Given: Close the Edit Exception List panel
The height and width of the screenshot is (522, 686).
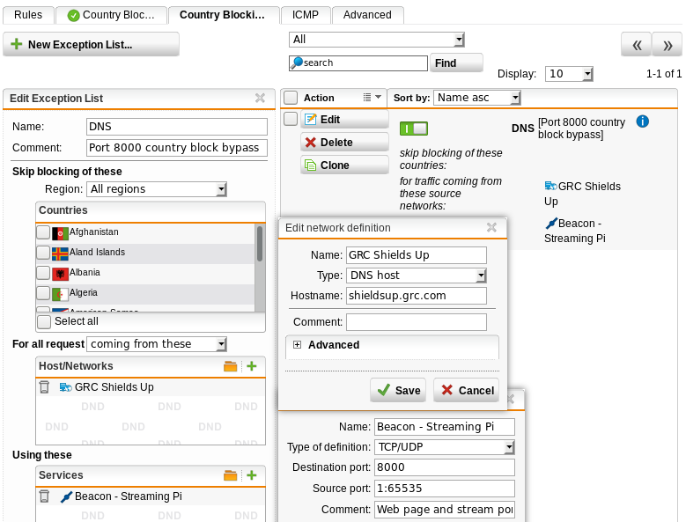Looking at the screenshot, I should click(x=260, y=99).
